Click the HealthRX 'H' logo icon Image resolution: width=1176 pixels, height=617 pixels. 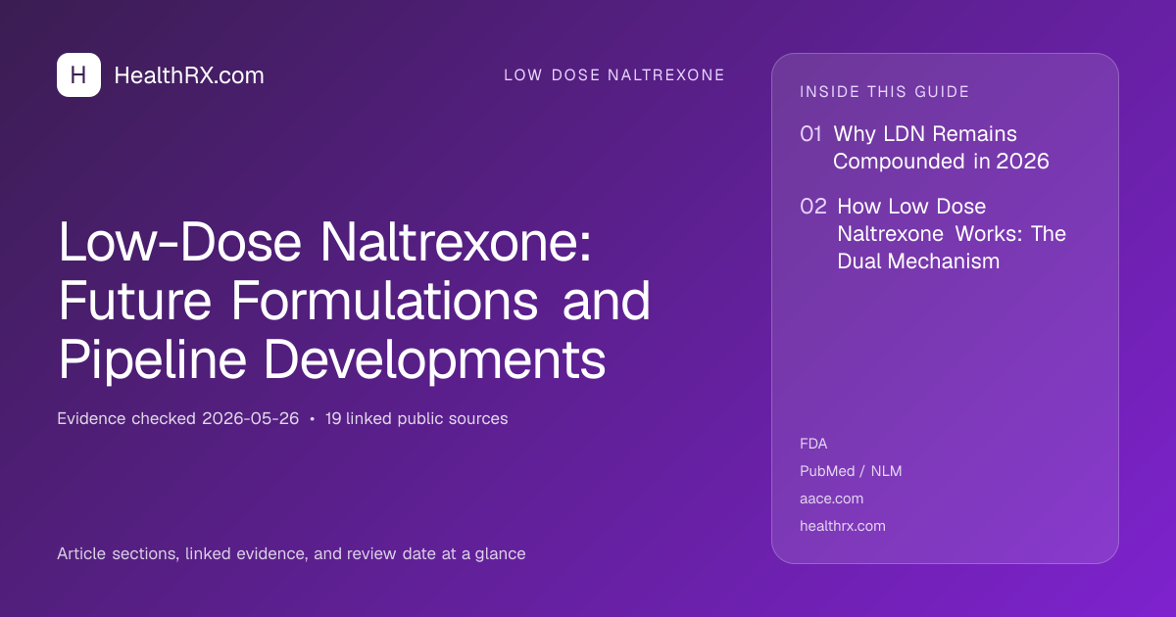coord(78,74)
